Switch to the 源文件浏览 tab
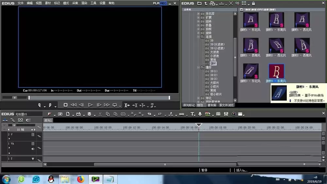327x184 pixels. (x=226, y=105)
